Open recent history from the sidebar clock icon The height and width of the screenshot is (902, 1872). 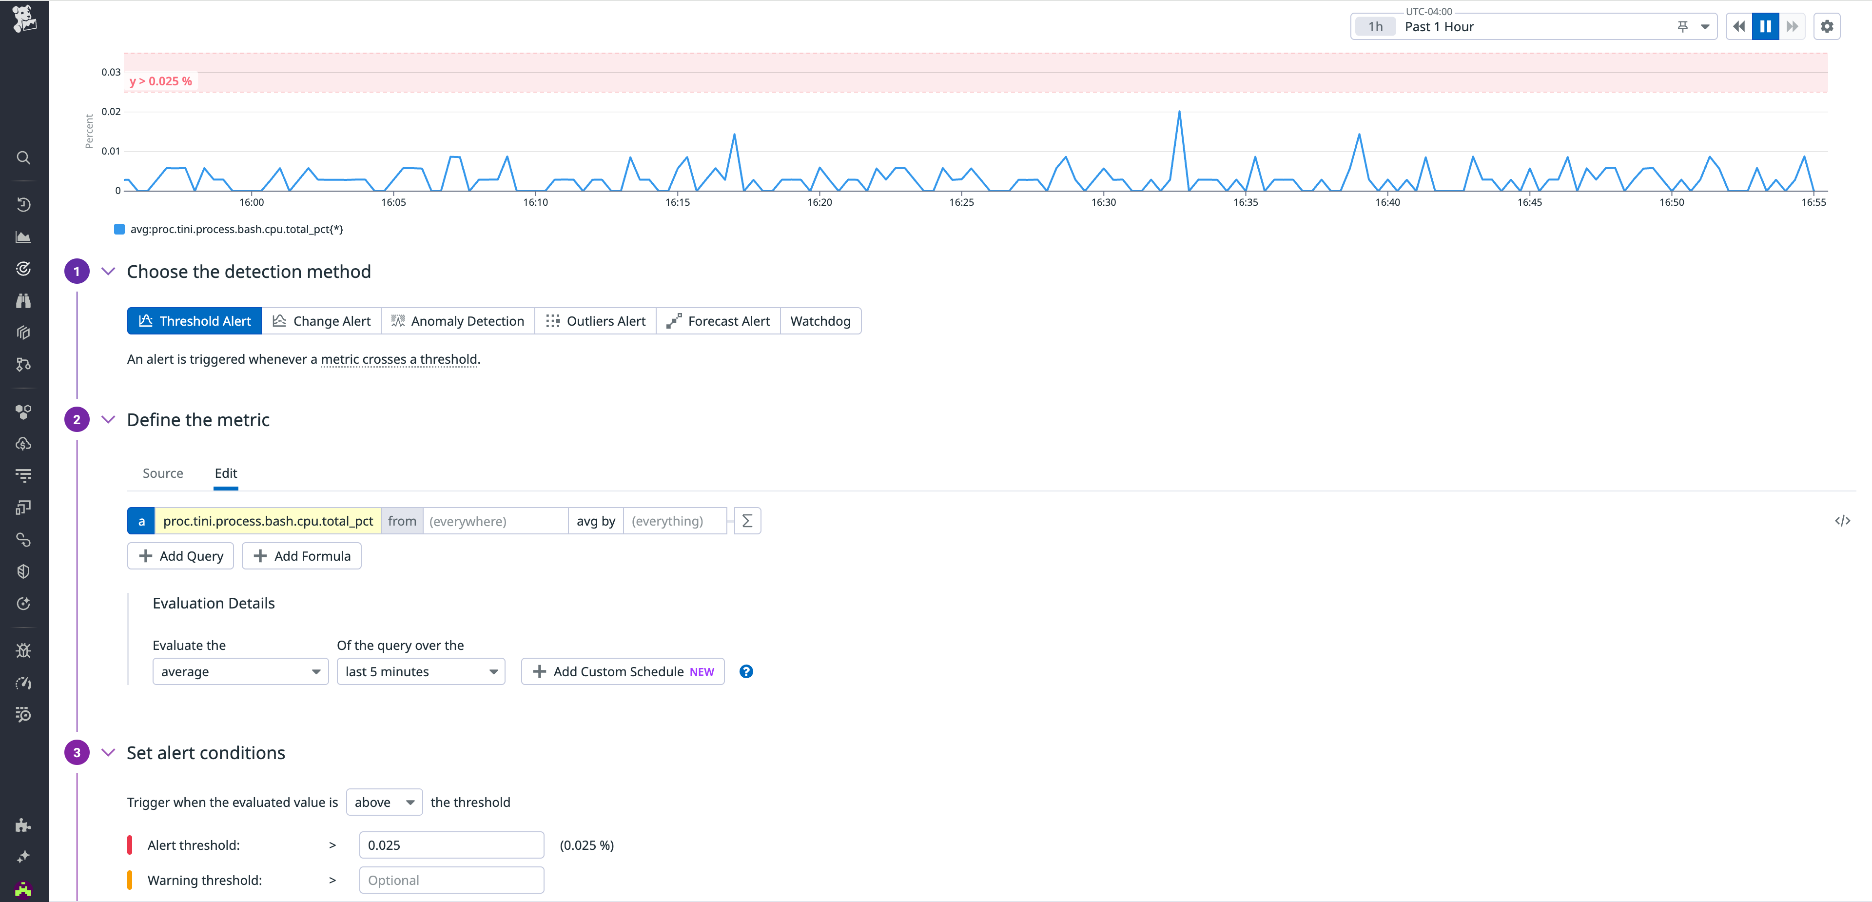tap(23, 204)
